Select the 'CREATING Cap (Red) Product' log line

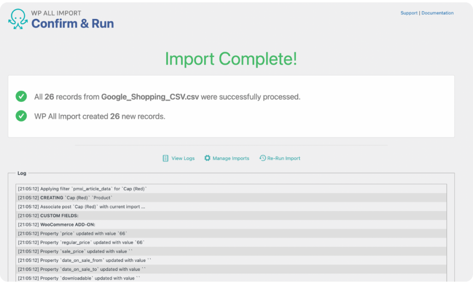pyautogui.click(x=231, y=198)
